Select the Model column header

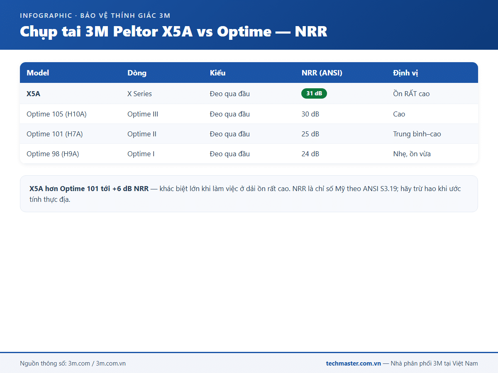pos(38,73)
